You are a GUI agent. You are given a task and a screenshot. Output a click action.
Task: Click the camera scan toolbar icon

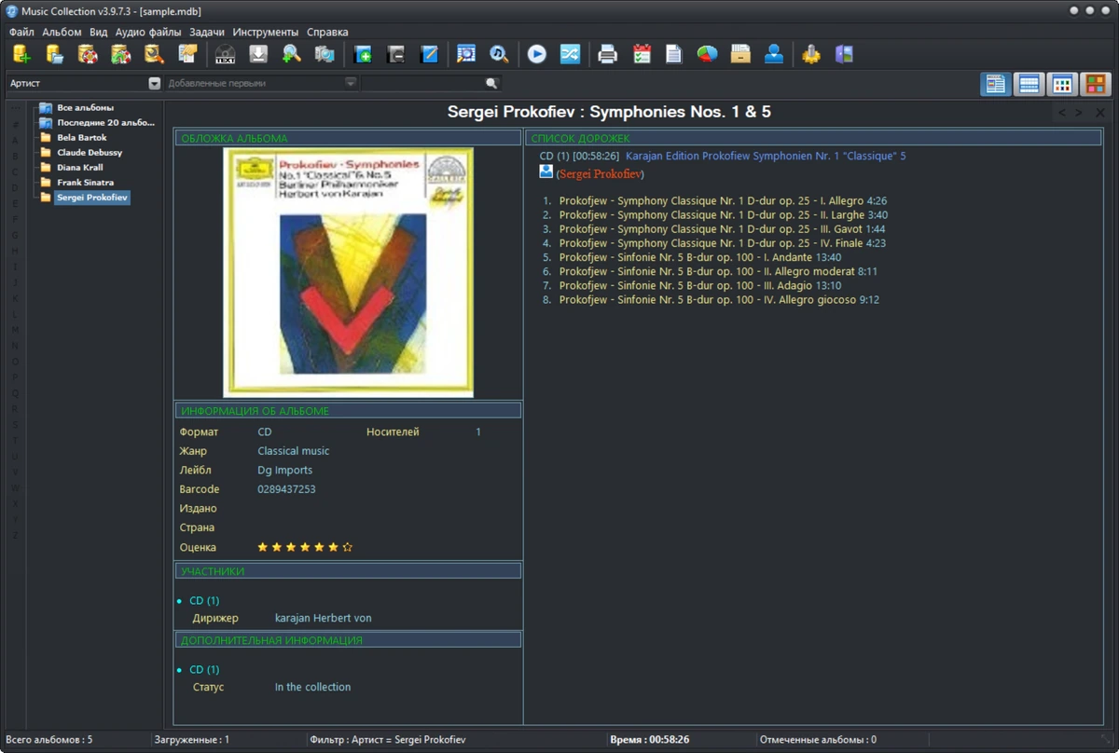(x=325, y=54)
